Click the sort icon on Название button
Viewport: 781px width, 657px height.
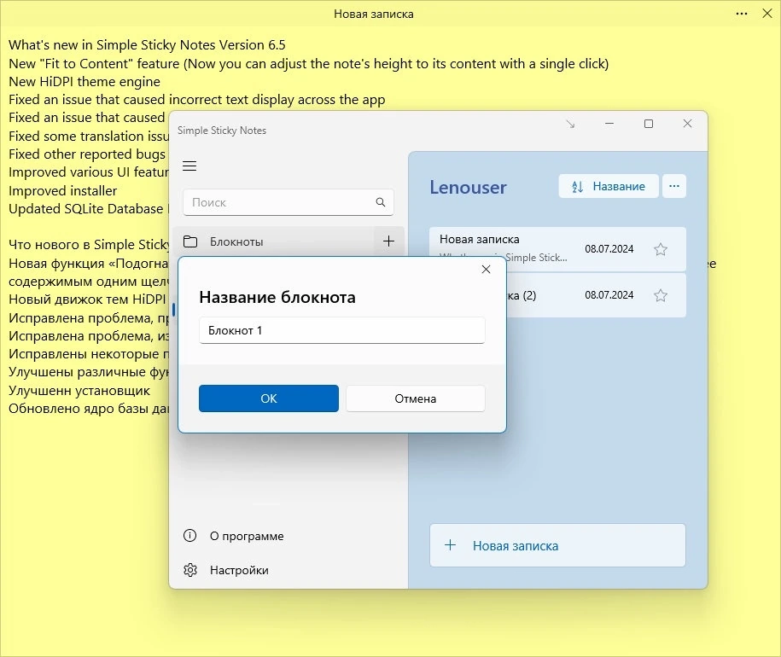[577, 187]
